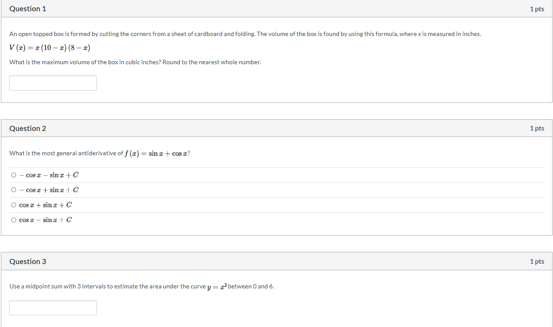The height and width of the screenshot is (327, 553).
Task: Click the 1 pts label of Question 2
Action: (537, 128)
